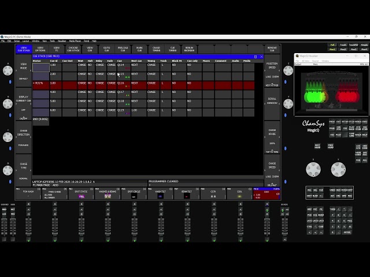The image size is (370, 277).
Task: Toggle CHASE DIRECTION FORWARD button
Action: 23,137
